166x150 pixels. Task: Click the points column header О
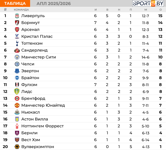160,10
